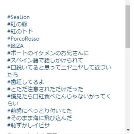Open the #スペイン語で話しかけられて hashtag

[45, 60]
